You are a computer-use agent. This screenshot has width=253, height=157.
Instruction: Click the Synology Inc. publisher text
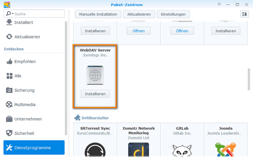tap(95, 55)
